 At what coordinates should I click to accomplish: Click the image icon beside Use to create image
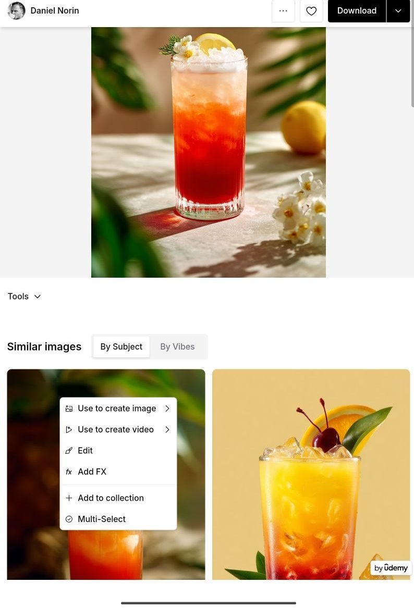pyautogui.click(x=69, y=408)
